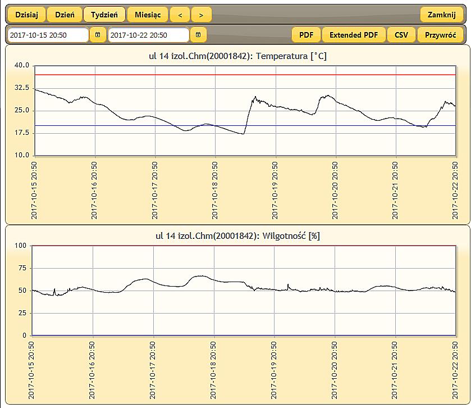Generate the Extended PDF report
471x408 pixels.
point(354,35)
